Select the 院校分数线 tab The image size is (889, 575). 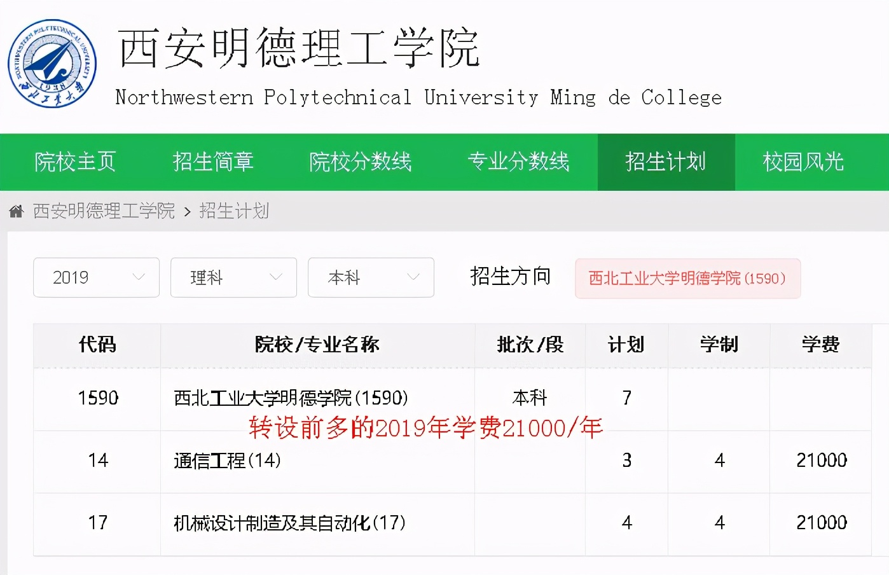click(360, 162)
